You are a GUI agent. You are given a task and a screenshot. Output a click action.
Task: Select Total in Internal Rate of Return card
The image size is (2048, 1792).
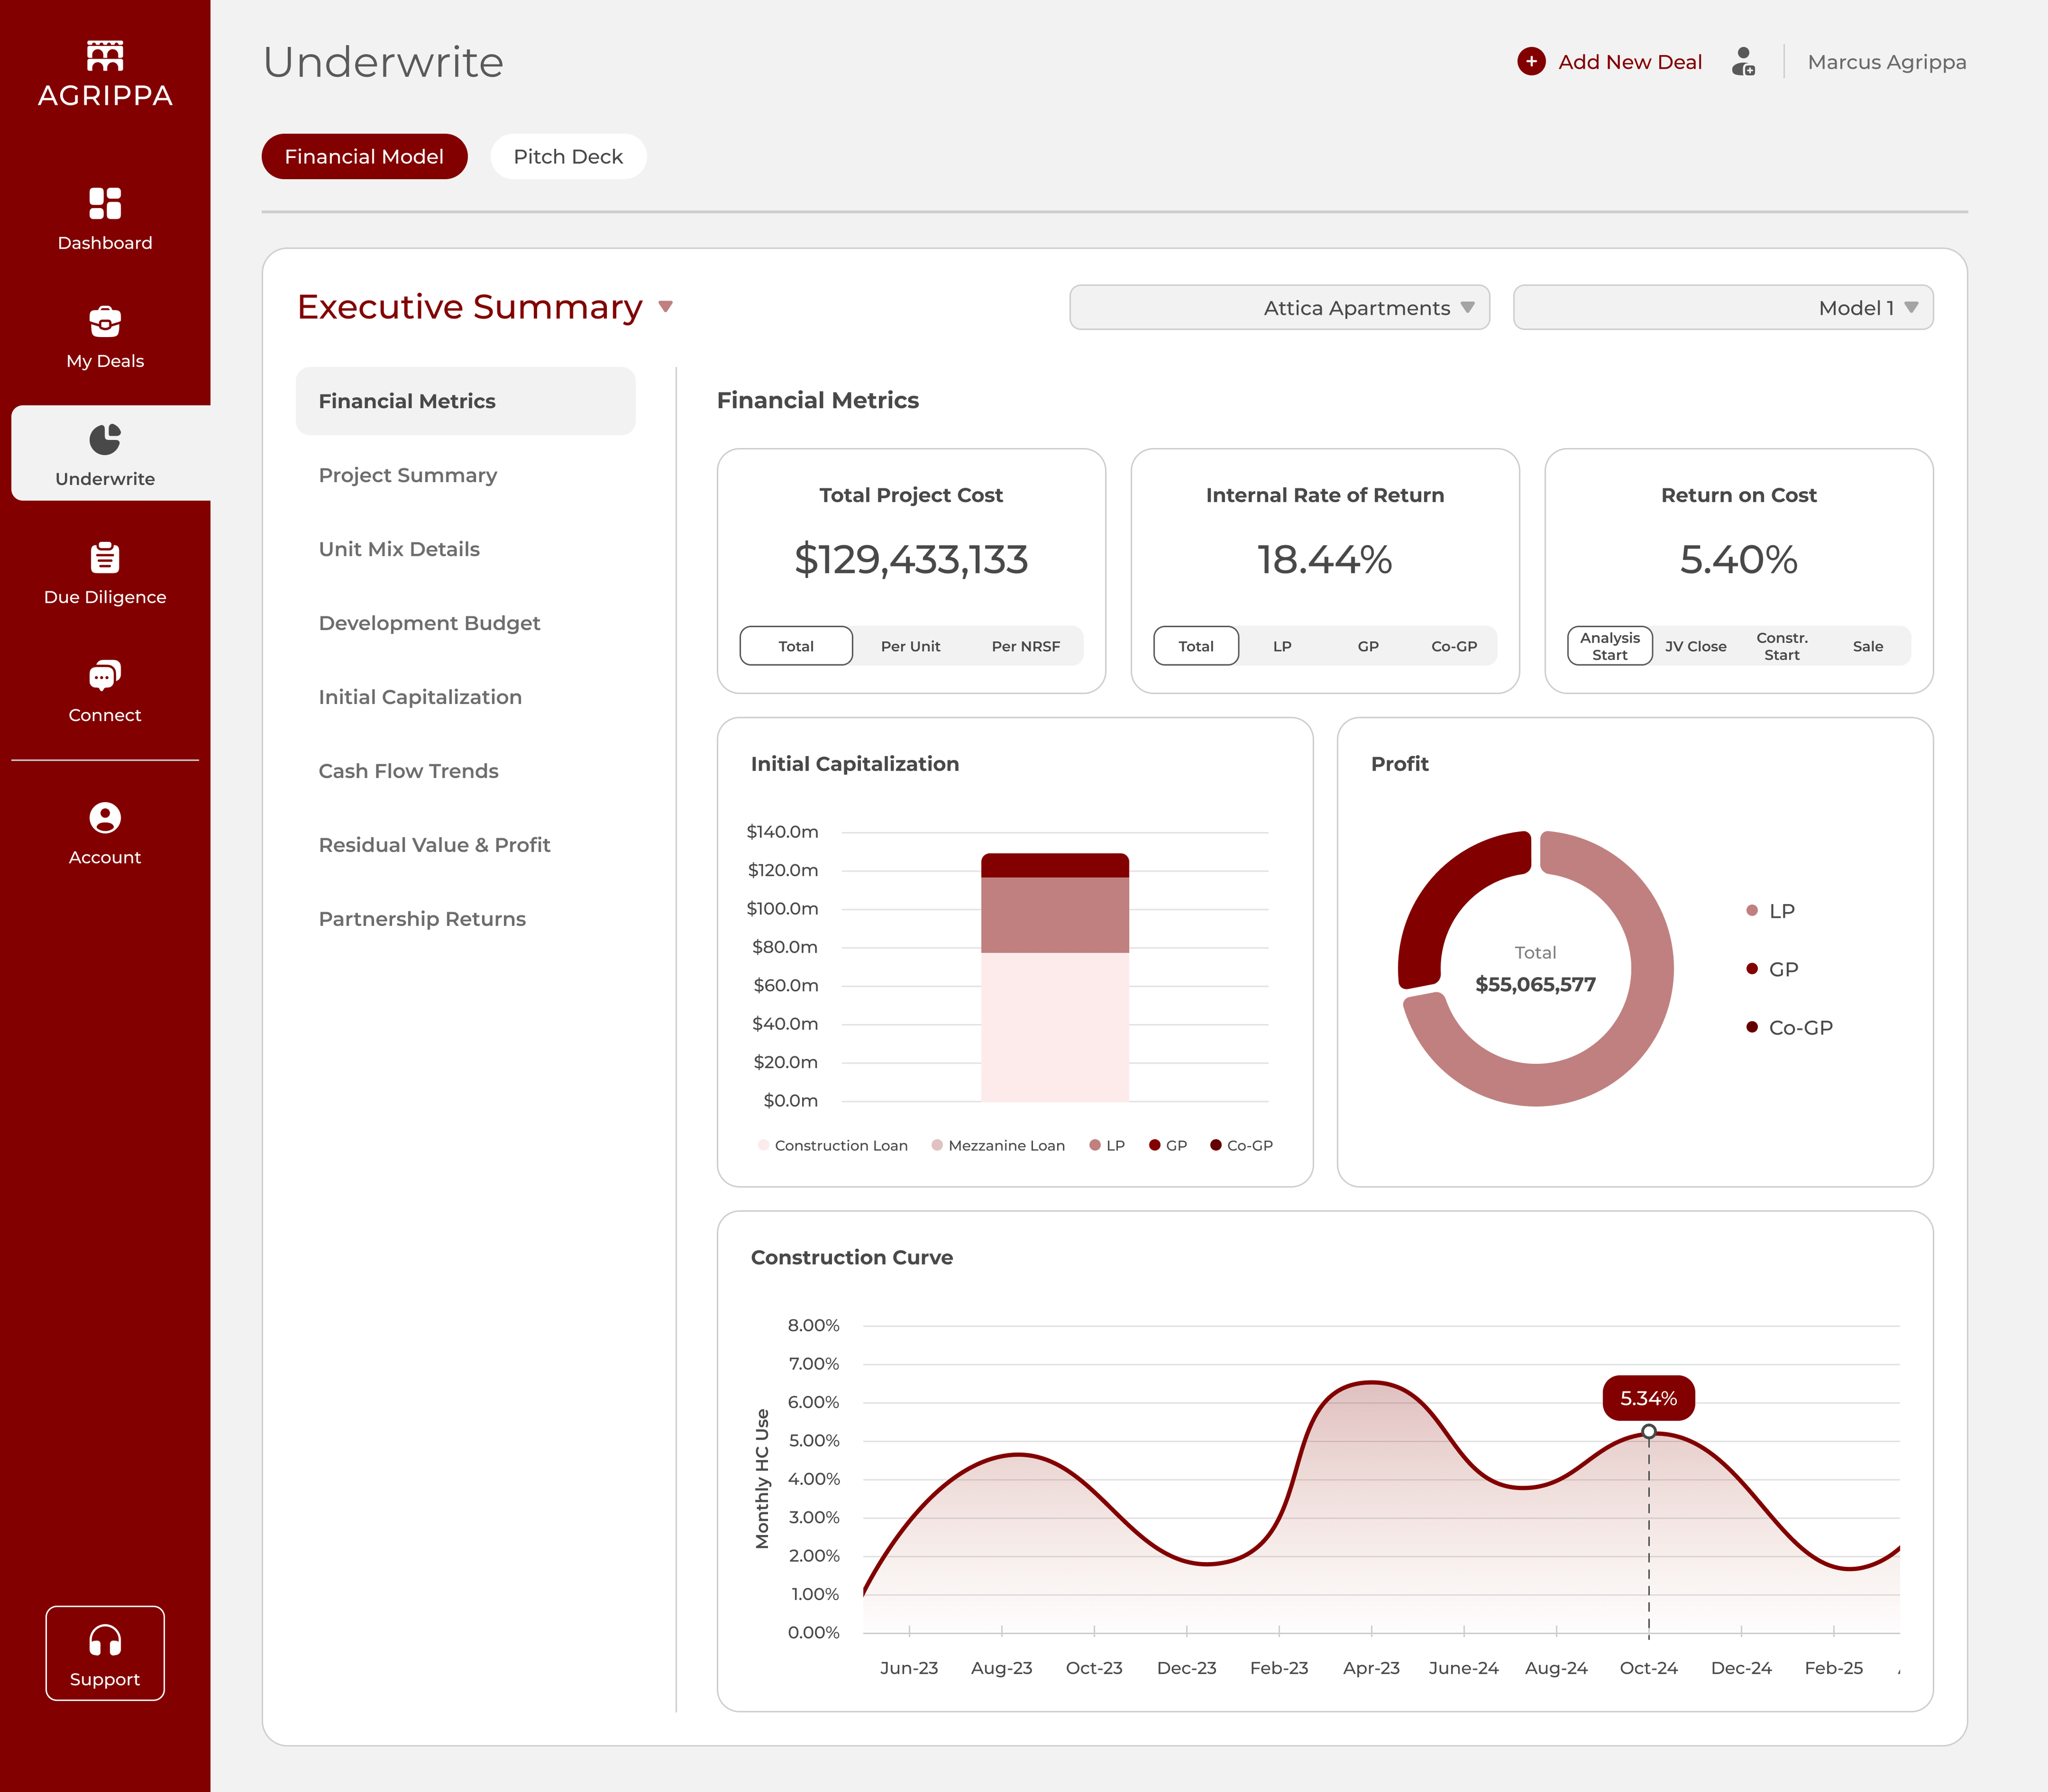(x=1196, y=646)
